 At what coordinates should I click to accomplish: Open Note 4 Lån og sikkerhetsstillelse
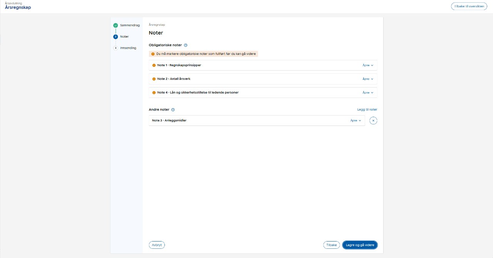pos(368,93)
